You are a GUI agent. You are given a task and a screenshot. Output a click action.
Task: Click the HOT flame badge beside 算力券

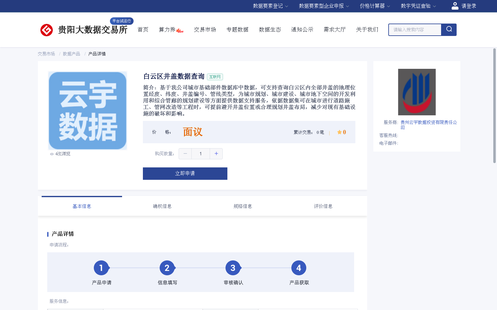pyautogui.click(x=180, y=30)
